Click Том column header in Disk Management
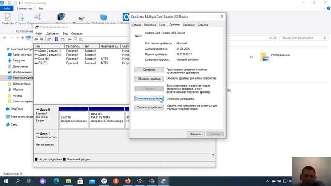 point(49,46)
